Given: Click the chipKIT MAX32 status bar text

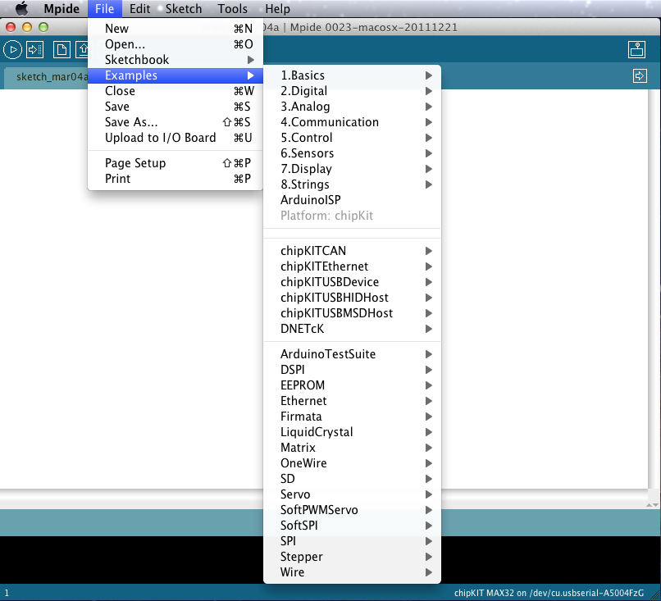Looking at the screenshot, I should point(549,590).
